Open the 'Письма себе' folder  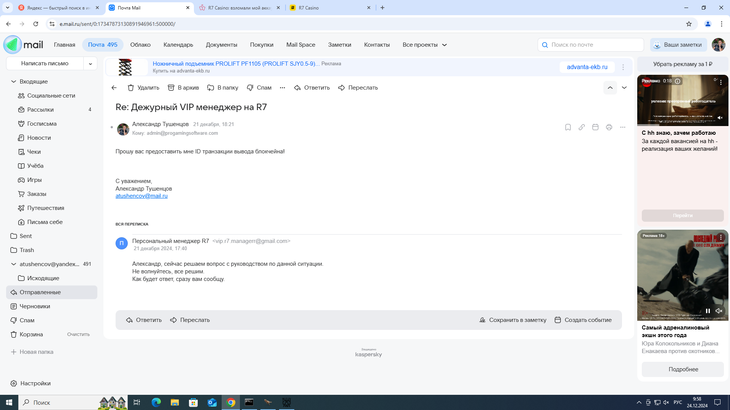pos(52,222)
